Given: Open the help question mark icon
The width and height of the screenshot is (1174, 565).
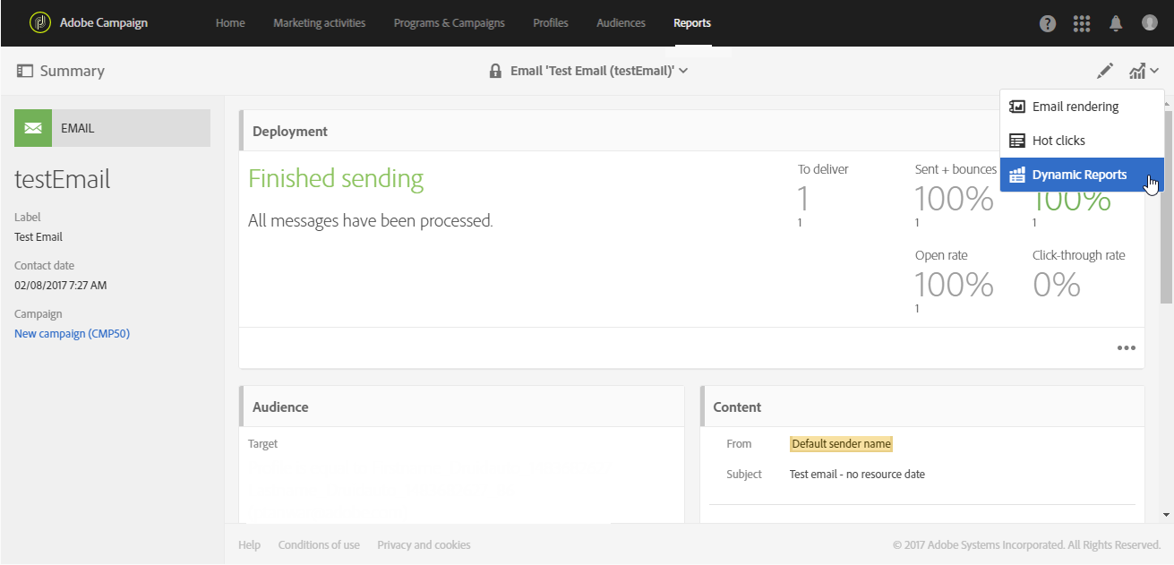Looking at the screenshot, I should (x=1048, y=24).
